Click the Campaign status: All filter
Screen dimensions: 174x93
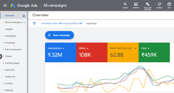click(51, 23)
